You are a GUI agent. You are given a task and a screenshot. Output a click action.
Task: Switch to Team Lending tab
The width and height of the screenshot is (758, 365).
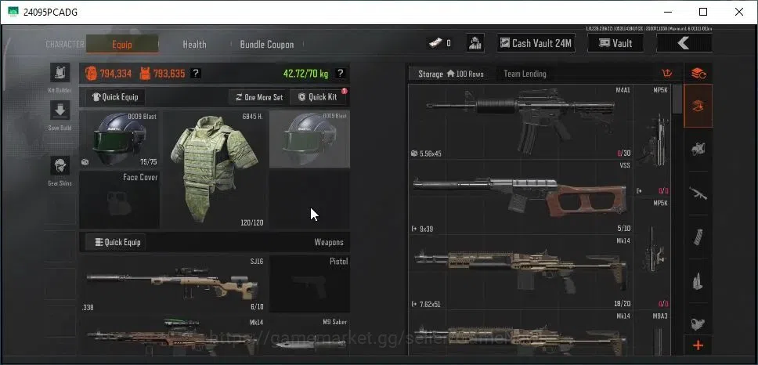pyautogui.click(x=525, y=74)
